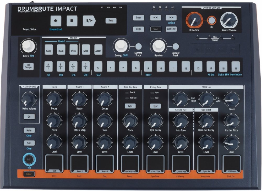This screenshot has height=191, width=262.
Task: Click the Erase button
Action: pos(138,18)
